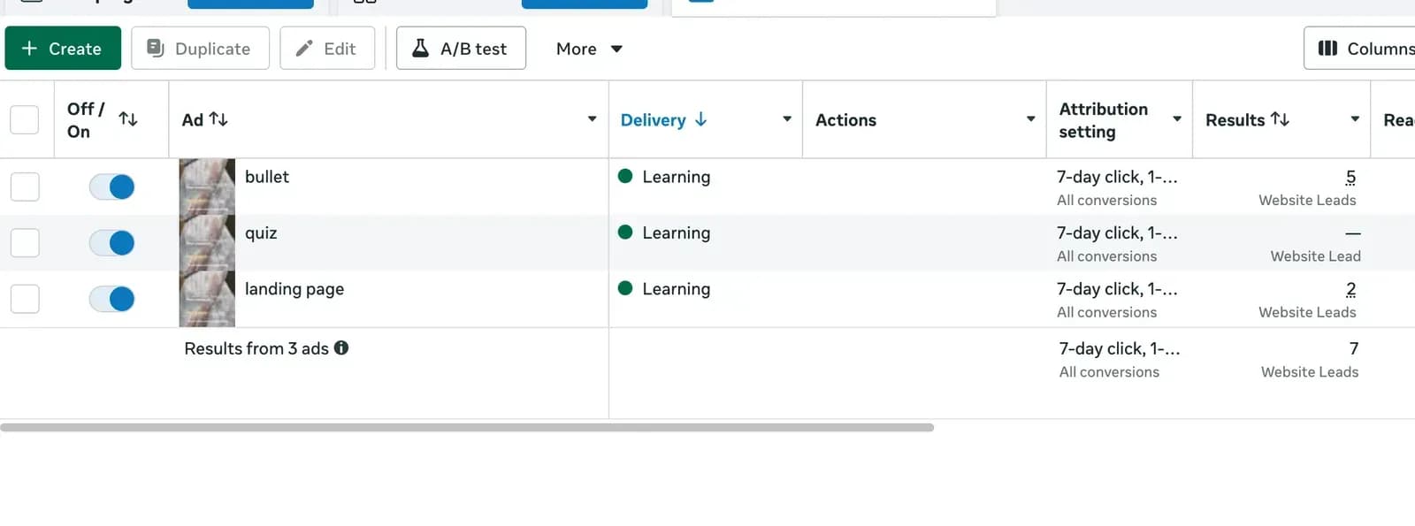Click the info icon beside Results from 3 ads
Image resolution: width=1415 pixels, height=526 pixels.
coord(341,348)
